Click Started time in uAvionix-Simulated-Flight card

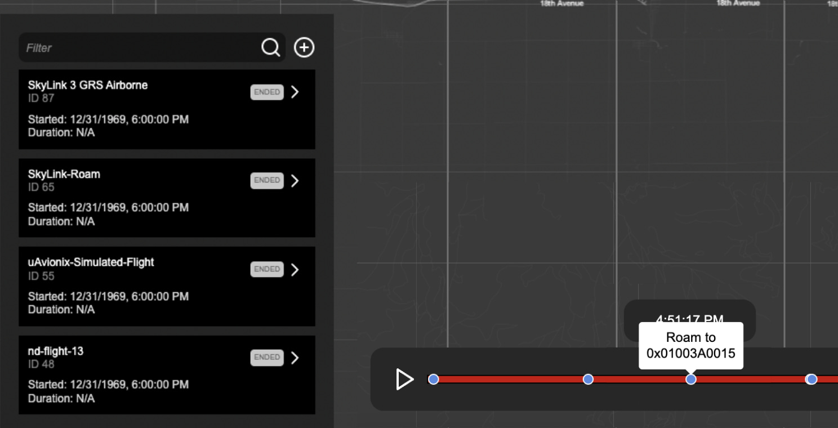coord(108,296)
